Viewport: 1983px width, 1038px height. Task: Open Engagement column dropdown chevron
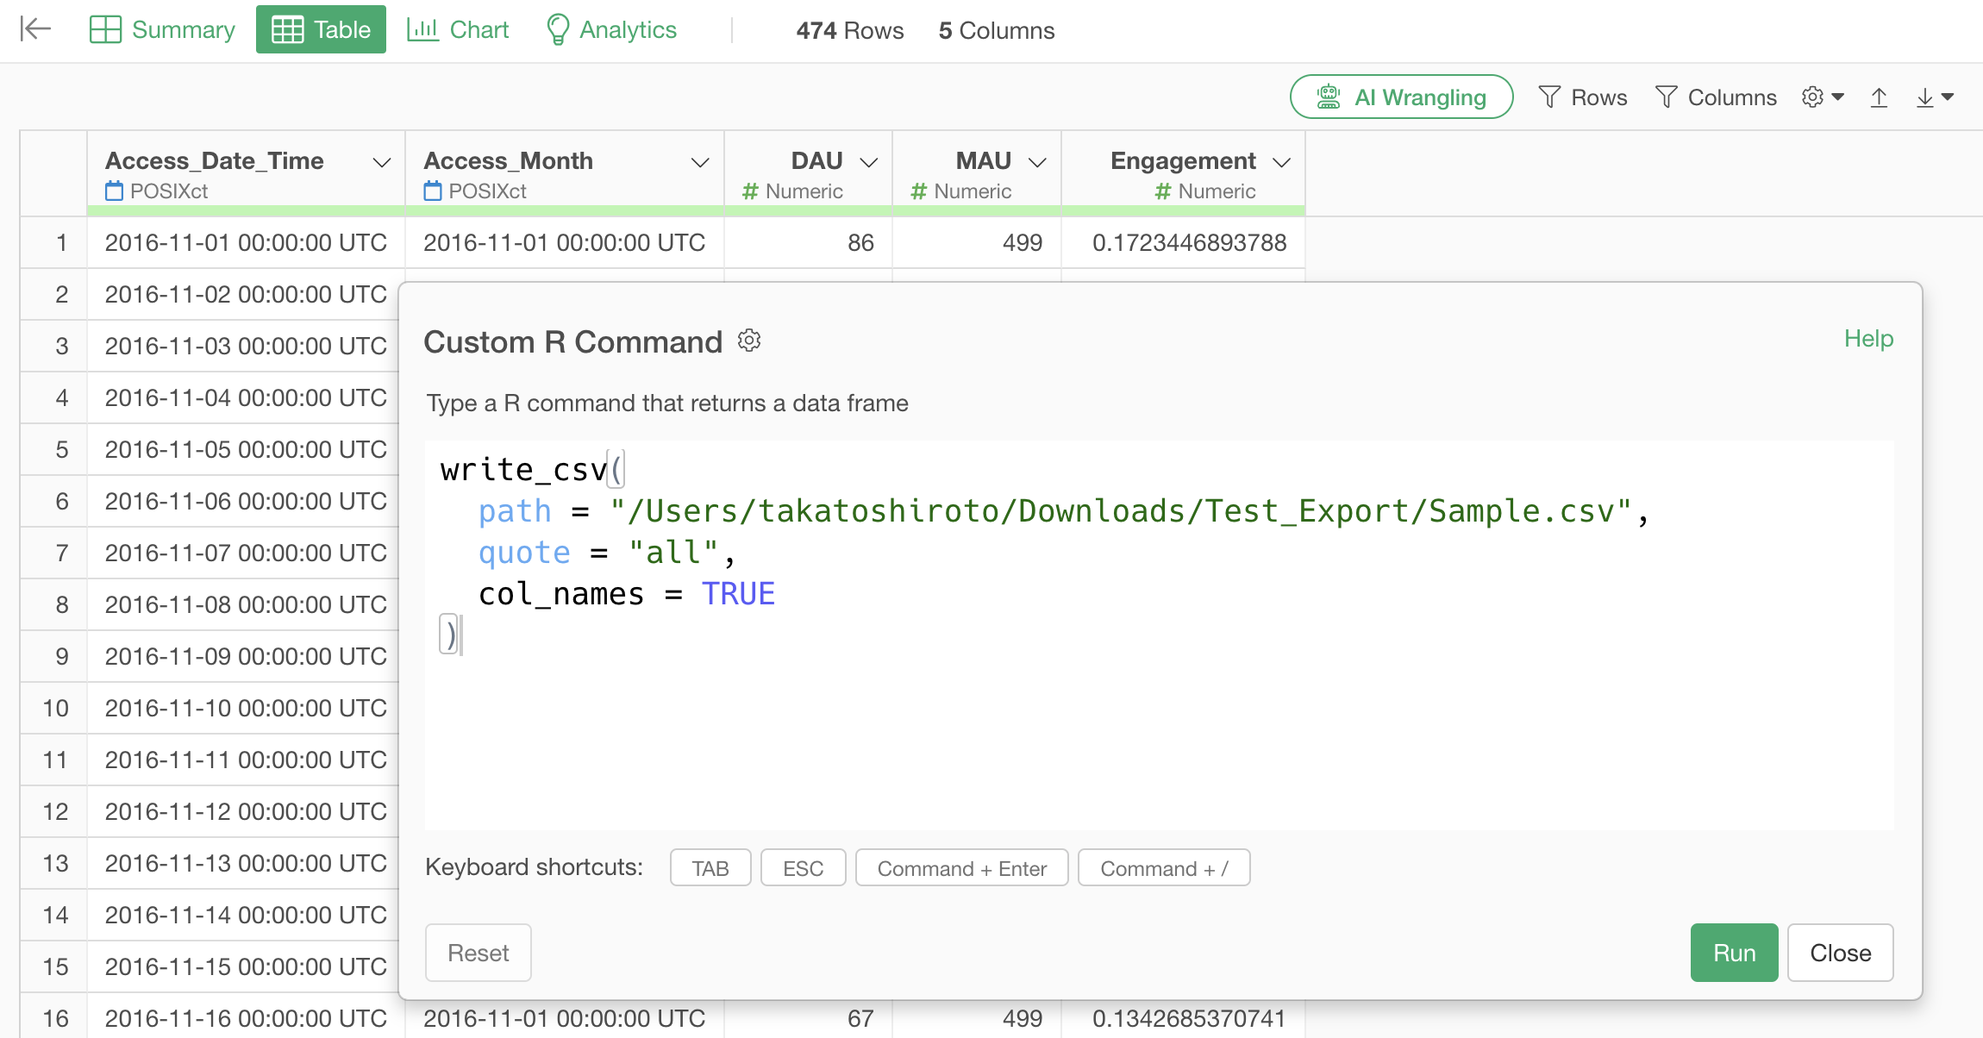pyautogui.click(x=1282, y=162)
